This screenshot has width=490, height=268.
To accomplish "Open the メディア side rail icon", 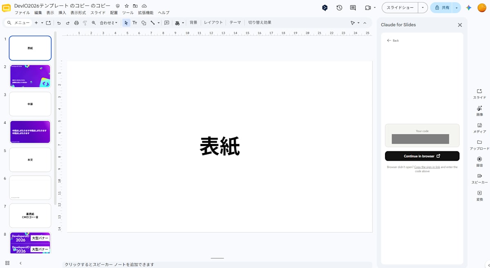I will pos(479,128).
